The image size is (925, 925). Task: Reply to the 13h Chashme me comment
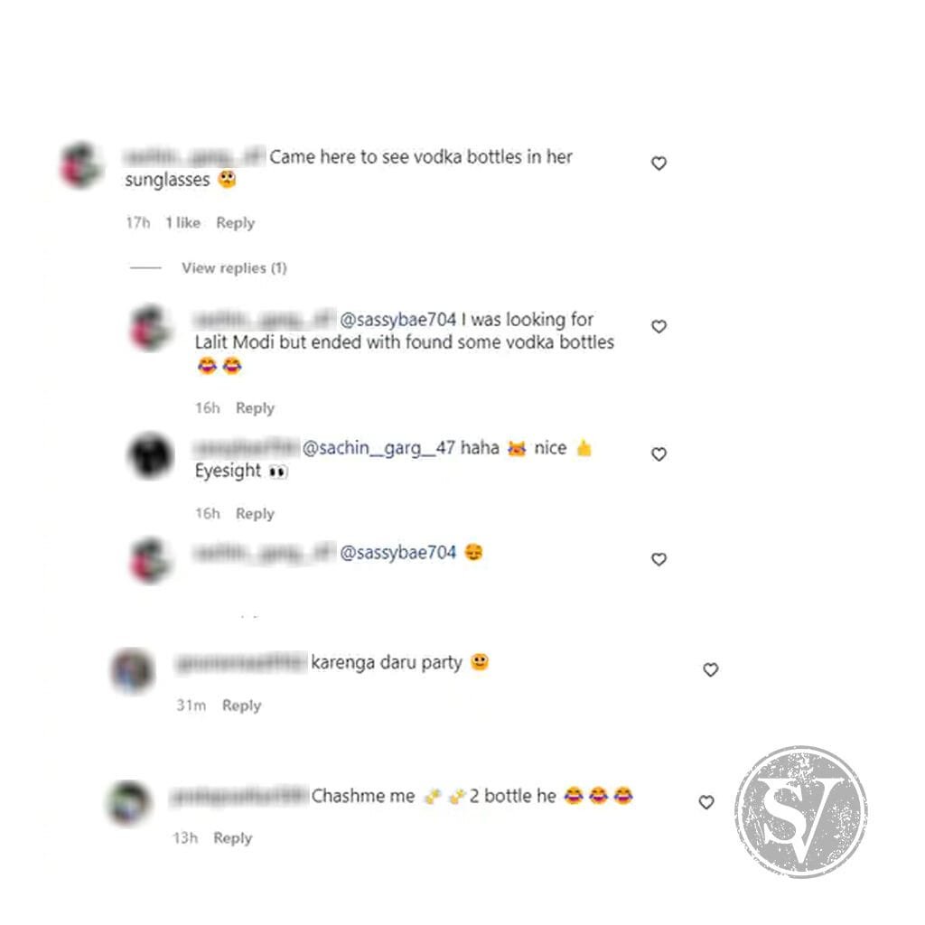click(232, 838)
